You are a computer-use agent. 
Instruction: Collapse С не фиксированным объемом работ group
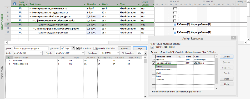[x=33, y=29]
